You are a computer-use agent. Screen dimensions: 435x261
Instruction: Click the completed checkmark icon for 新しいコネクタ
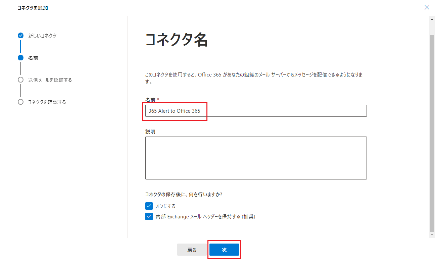pos(20,36)
